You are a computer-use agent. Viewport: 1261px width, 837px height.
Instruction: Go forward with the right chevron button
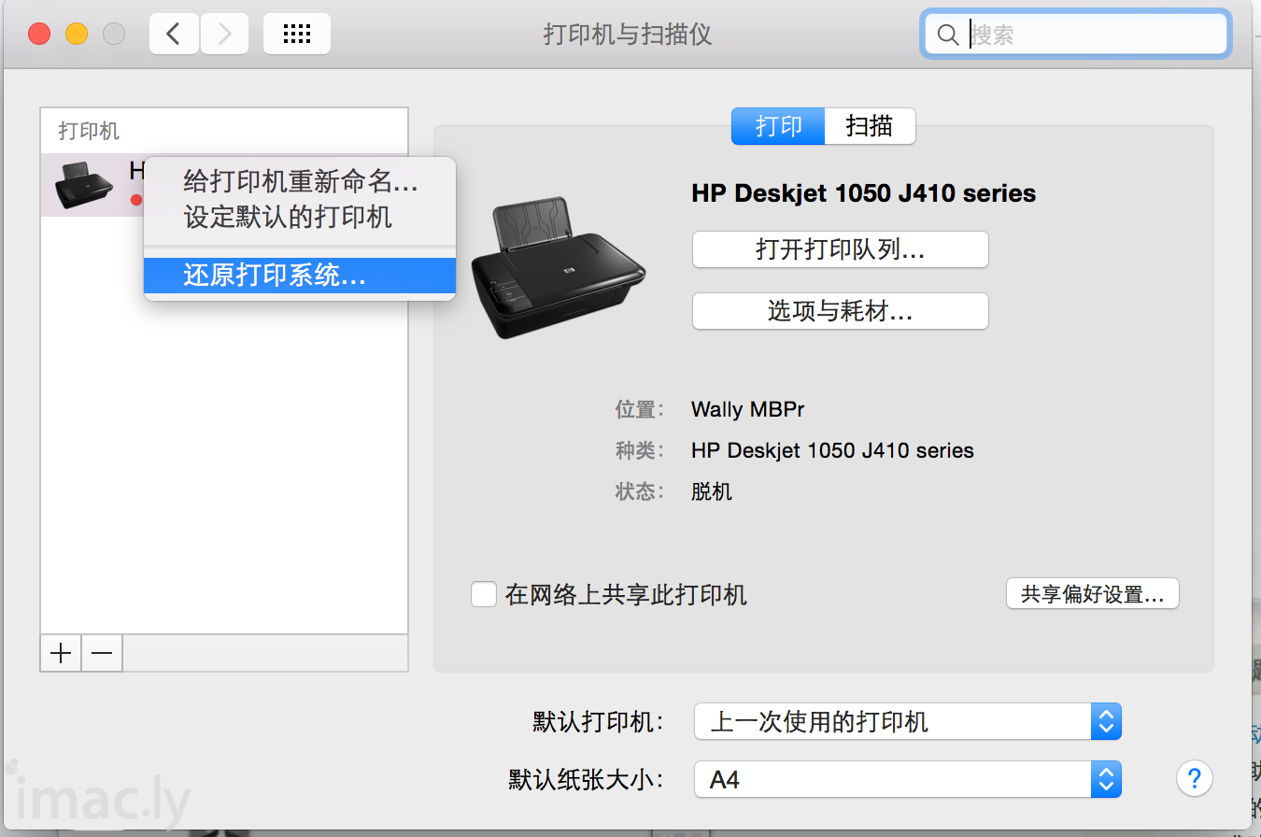[x=225, y=35]
